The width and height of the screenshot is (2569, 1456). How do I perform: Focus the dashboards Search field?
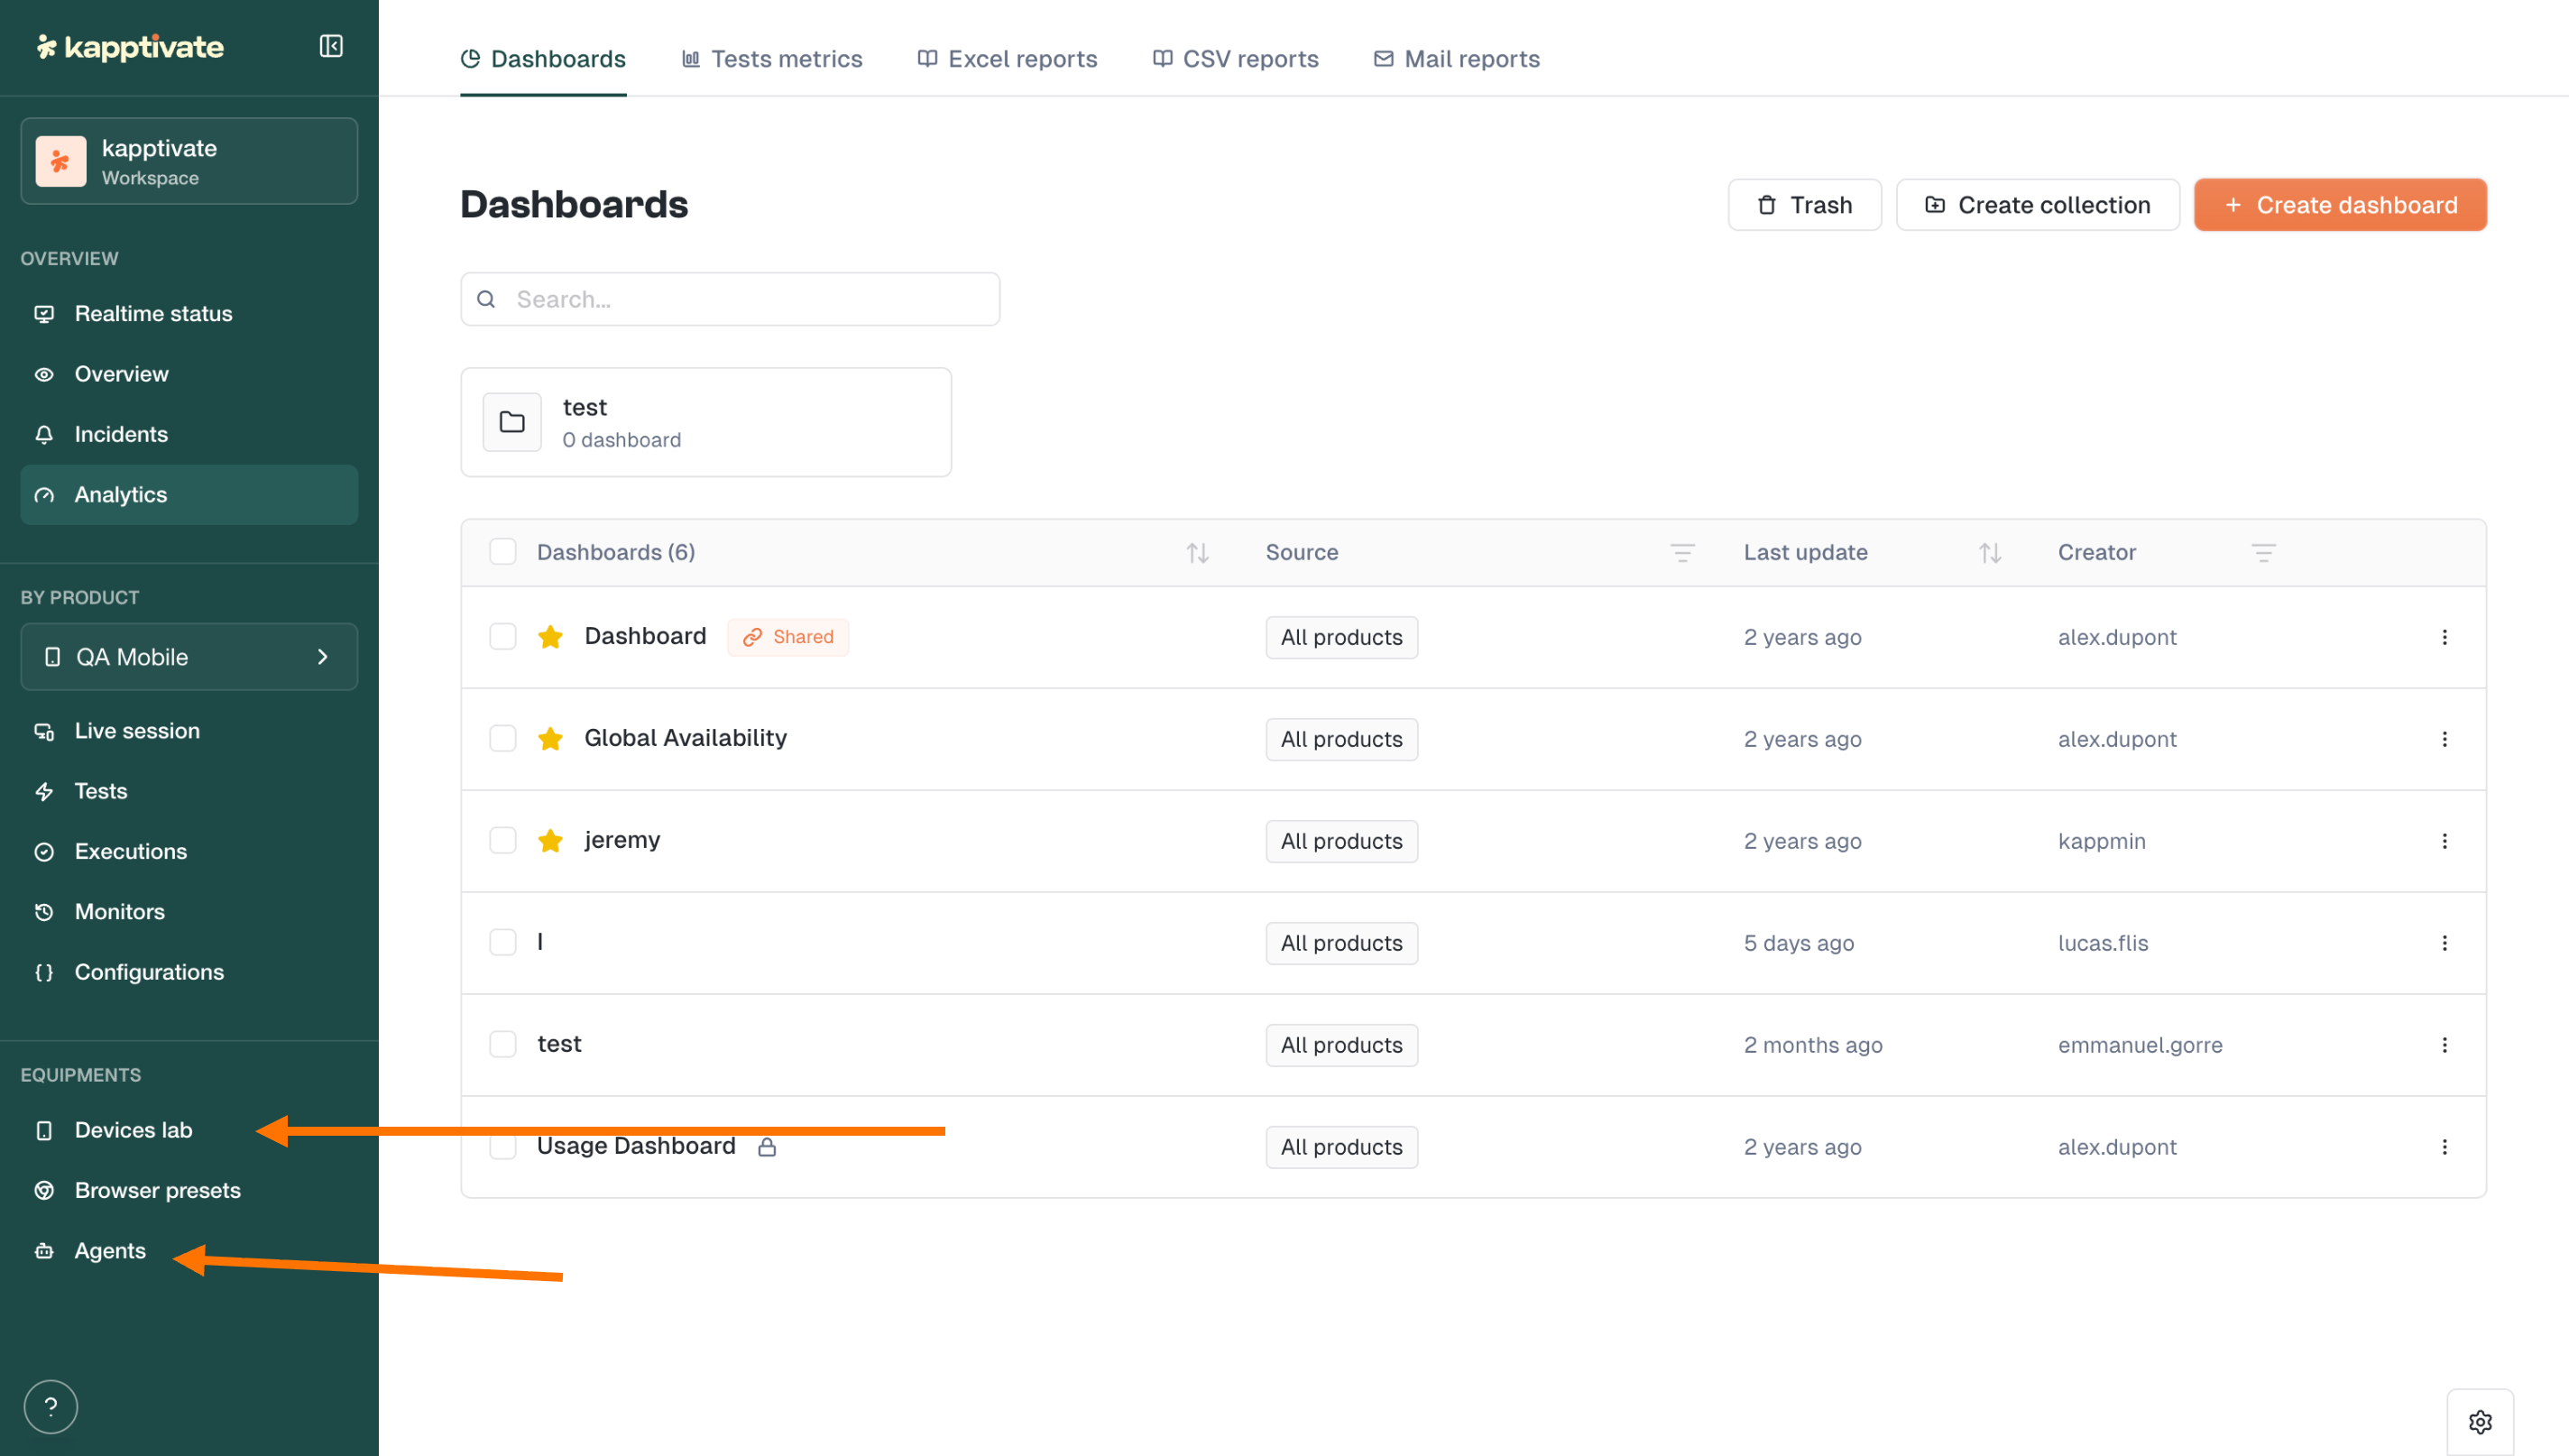click(x=730, y=299)
